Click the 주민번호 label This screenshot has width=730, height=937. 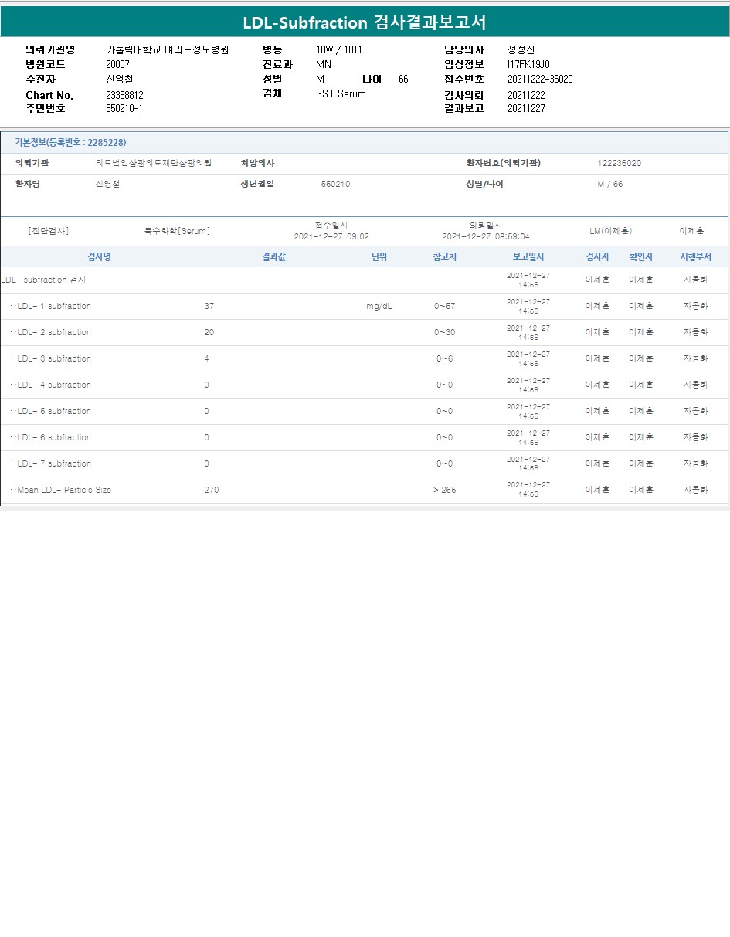point(46,109)
